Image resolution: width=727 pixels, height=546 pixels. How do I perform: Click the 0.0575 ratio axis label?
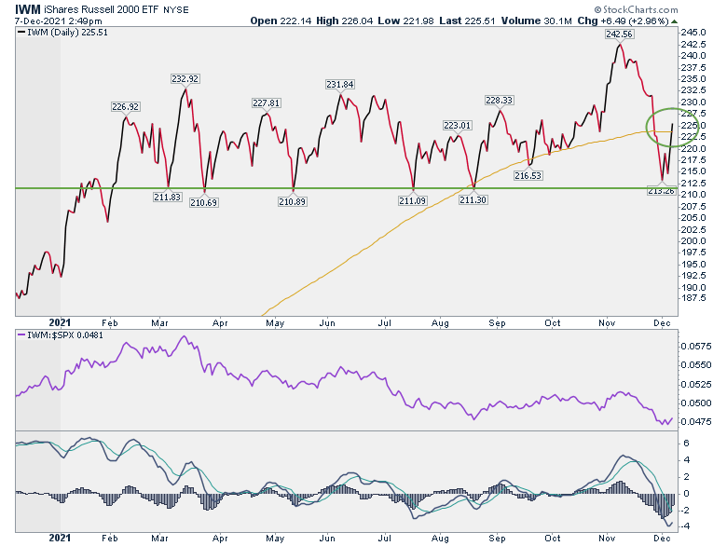click(696, 347)
